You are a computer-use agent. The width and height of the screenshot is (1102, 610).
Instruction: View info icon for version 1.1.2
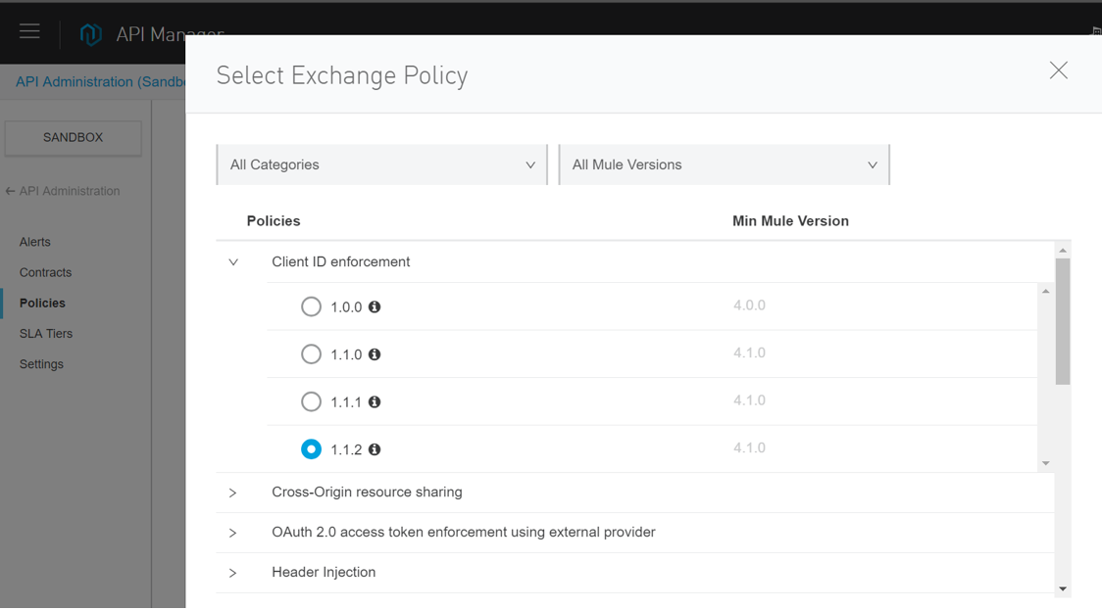[375, 449]
